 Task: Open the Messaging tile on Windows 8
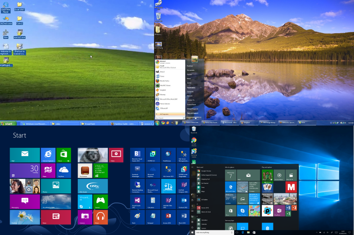click(25, 202)
